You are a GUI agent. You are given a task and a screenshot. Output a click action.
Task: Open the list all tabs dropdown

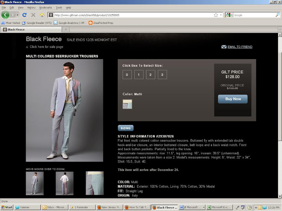click(x=280, y=30)
